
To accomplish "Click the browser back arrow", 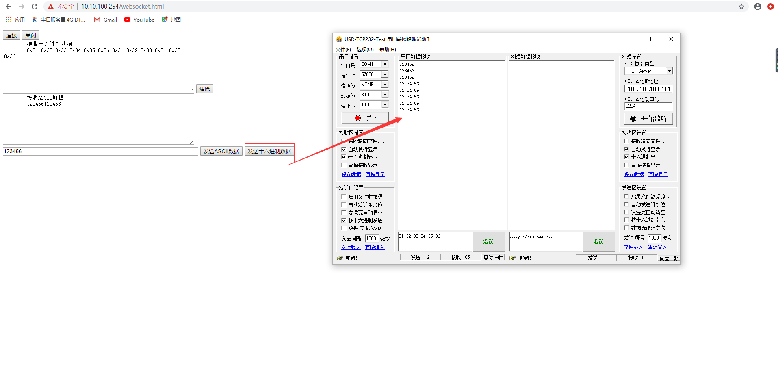I will click(9, 7).
